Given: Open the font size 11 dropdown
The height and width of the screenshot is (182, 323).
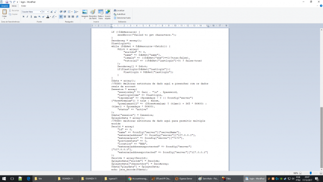Looking at the screenshot, I should pos(48,12).
